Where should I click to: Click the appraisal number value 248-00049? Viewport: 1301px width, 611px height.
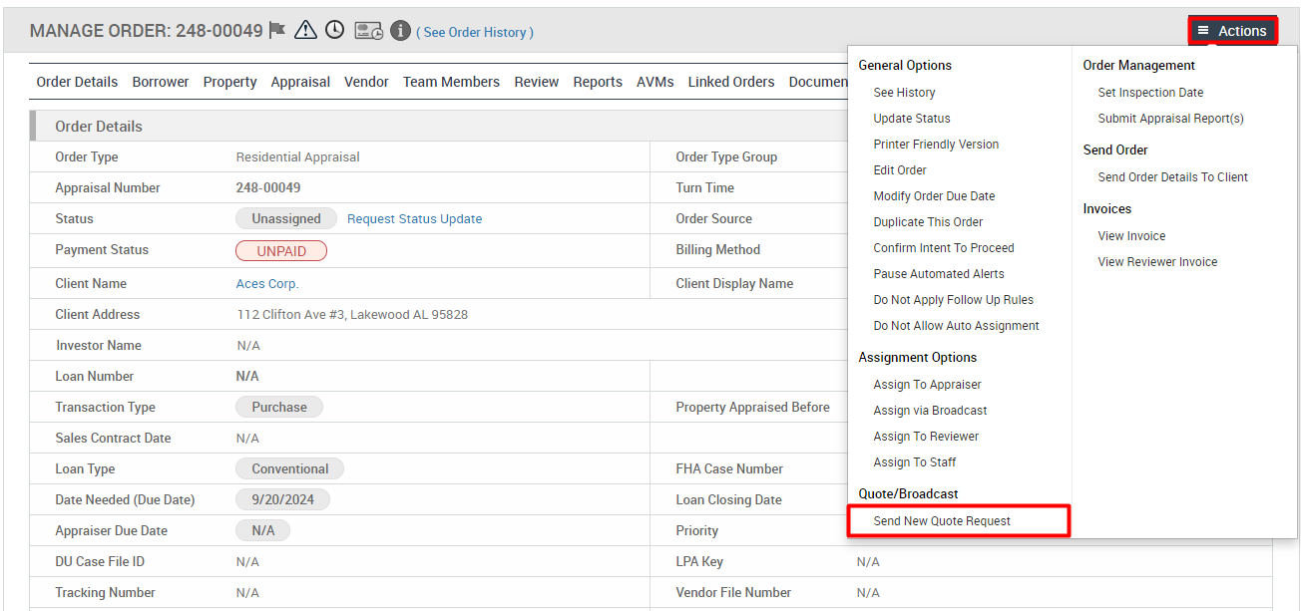tap(268, 188)
